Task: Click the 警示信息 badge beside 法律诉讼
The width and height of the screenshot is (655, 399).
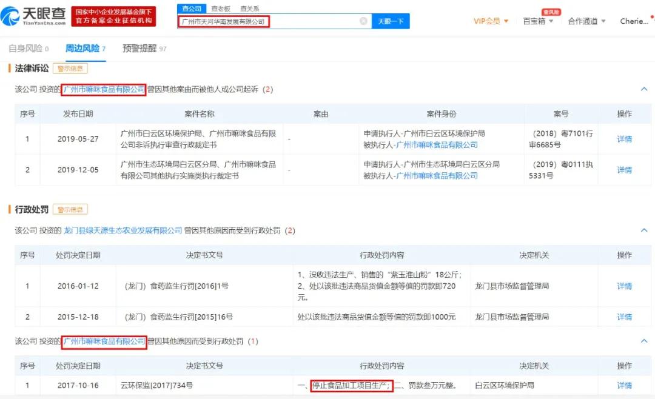Action: [71, 68]
